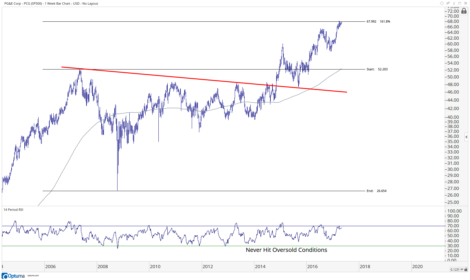Close the PCG chart panel
This screenshot has height=280, width=470.
pos(466,3)
